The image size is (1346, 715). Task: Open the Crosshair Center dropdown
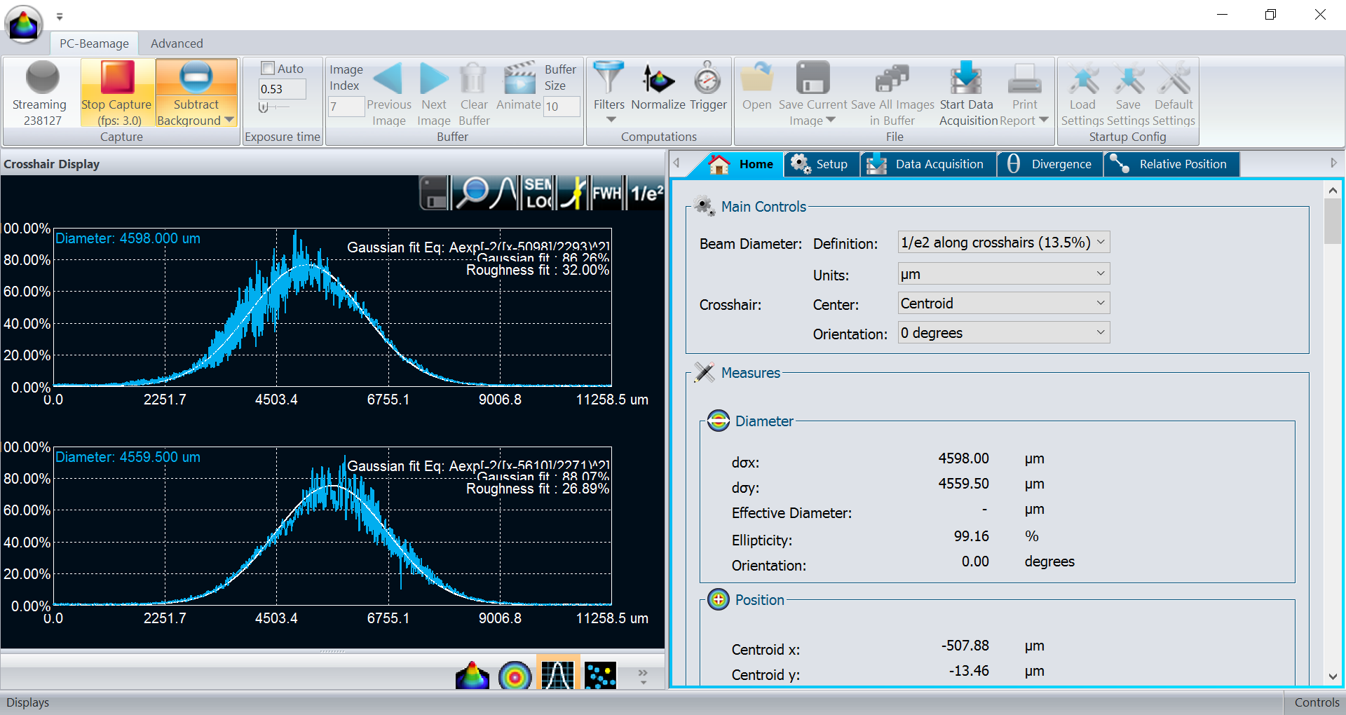point(1003,304)
